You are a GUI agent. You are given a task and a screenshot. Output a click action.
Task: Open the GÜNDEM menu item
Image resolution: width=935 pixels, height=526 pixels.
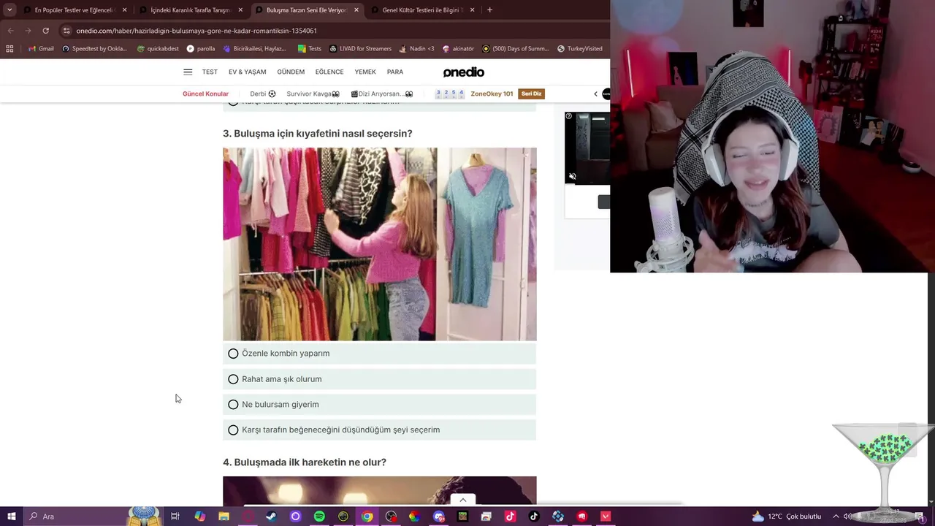291,72
